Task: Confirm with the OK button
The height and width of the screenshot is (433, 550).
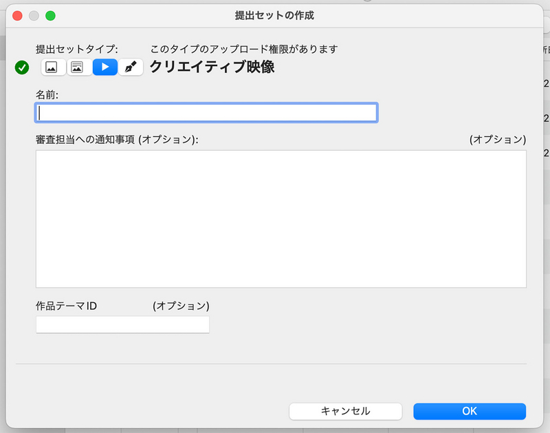Action: tap(470, 411)
